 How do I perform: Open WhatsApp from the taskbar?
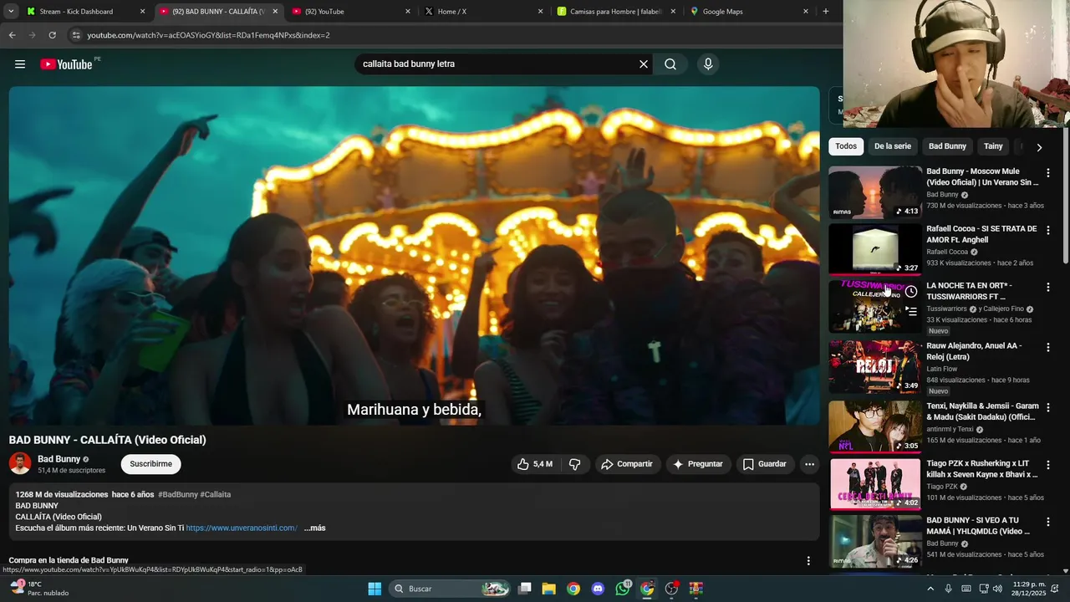coord(623,589)
